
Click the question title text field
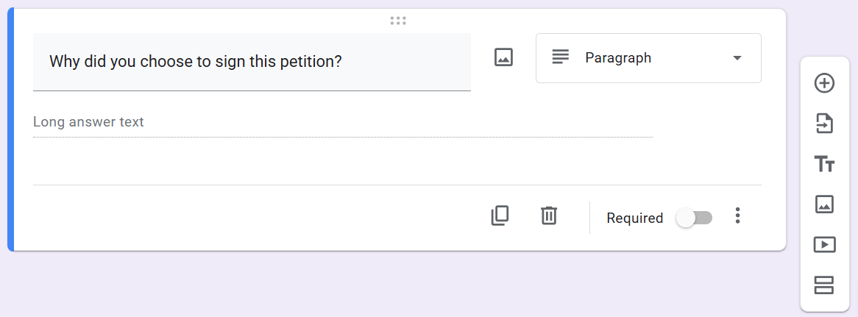(252, 61)
